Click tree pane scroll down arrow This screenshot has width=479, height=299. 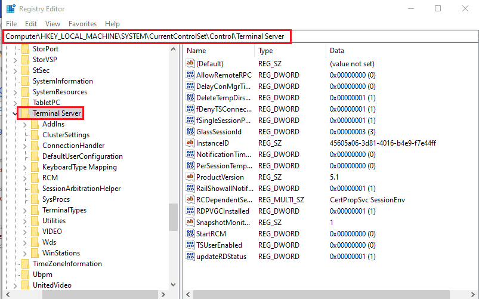pyautogui.click(x=173, y=285)
